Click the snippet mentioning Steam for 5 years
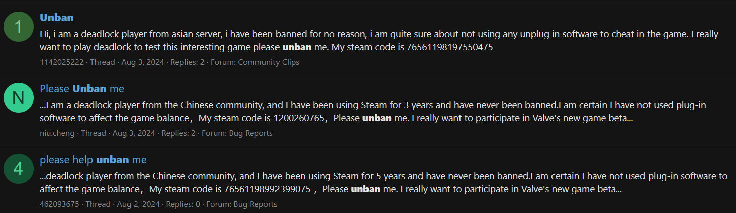 [384, 183]
